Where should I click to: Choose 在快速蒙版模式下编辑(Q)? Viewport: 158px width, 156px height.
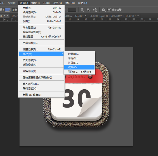click(x=41, y=77)
